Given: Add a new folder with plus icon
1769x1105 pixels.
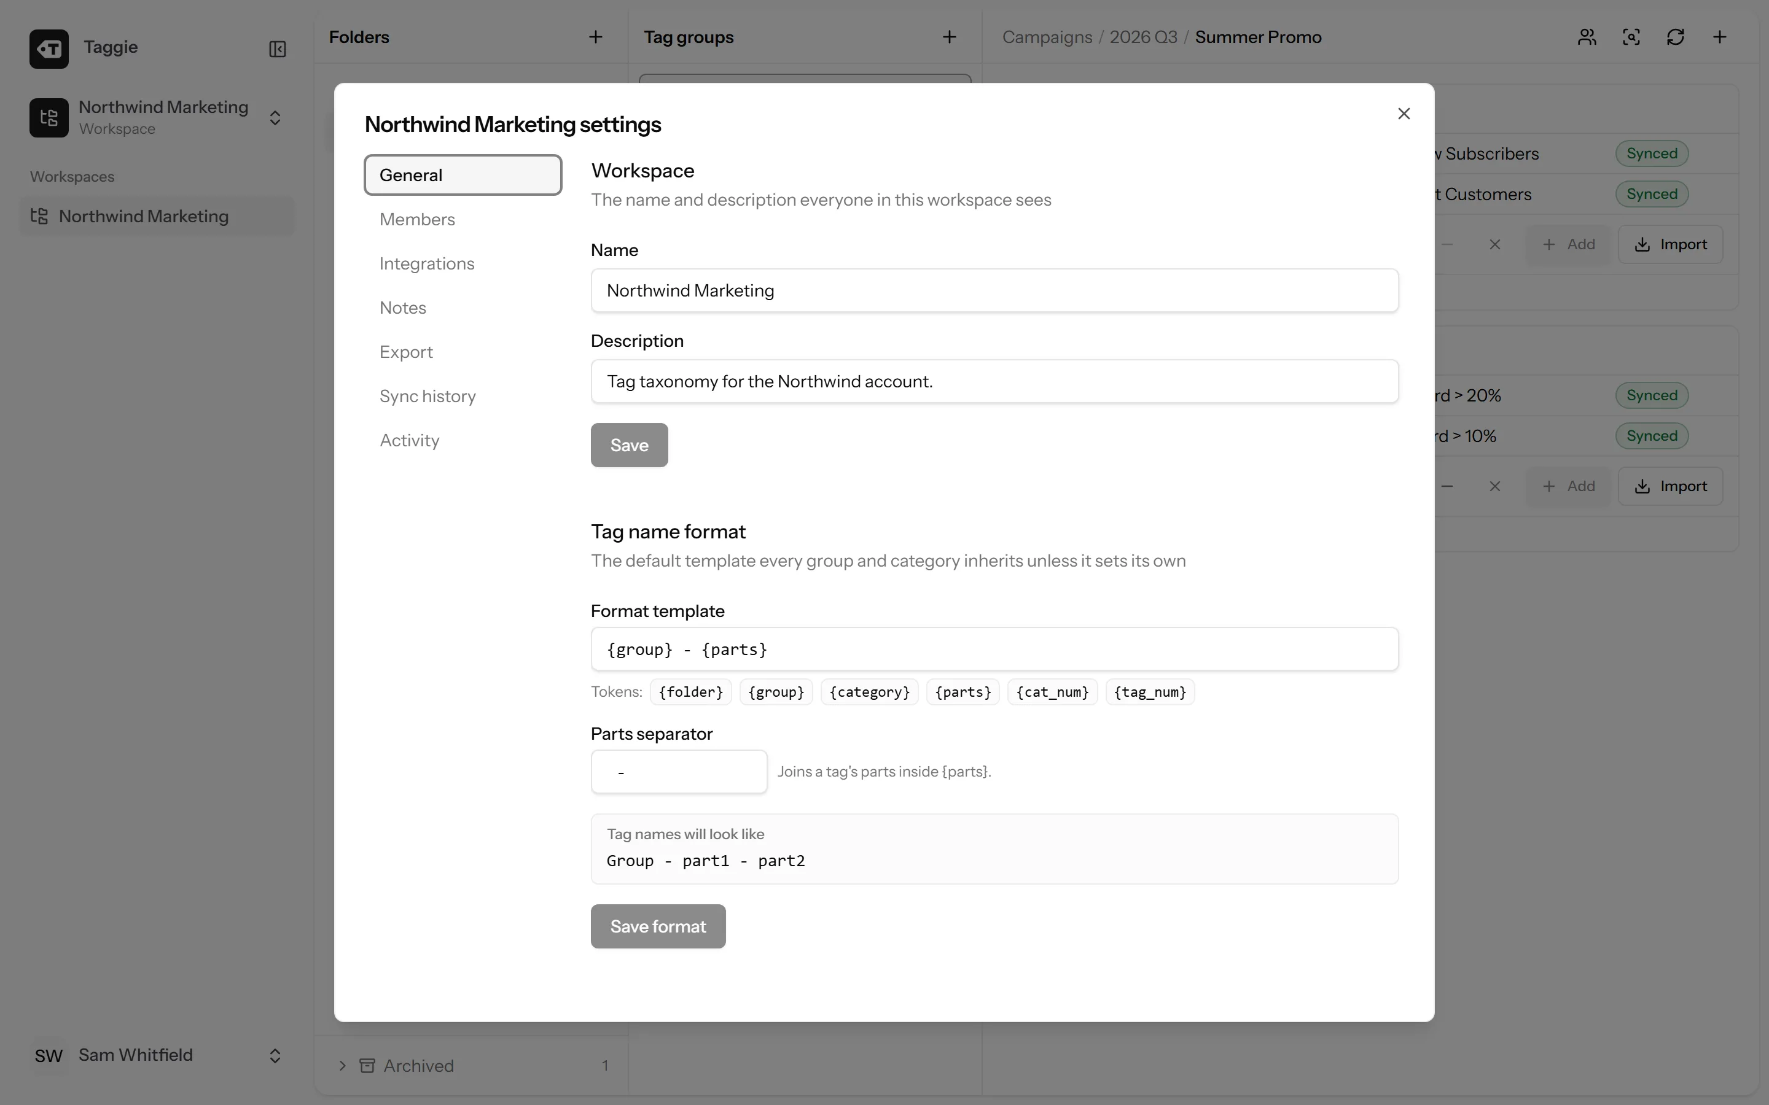Looking at the screenshot, I should point(596,37).
